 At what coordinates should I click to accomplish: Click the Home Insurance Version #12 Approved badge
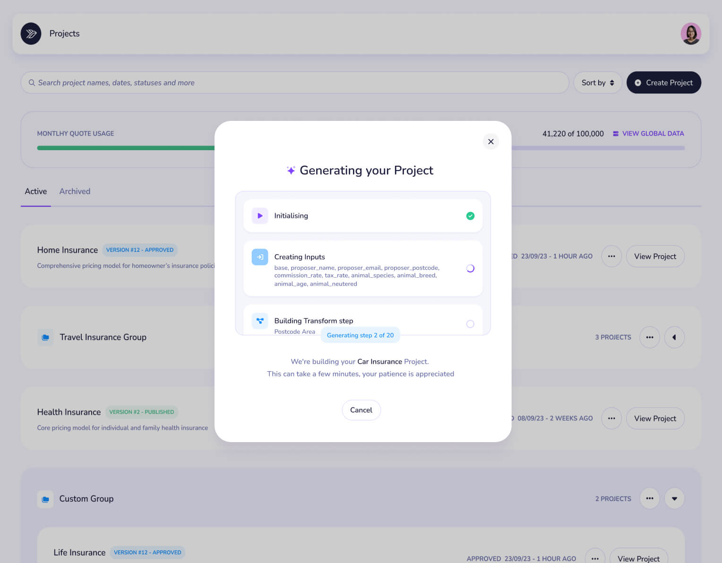(x=140, y=250)
